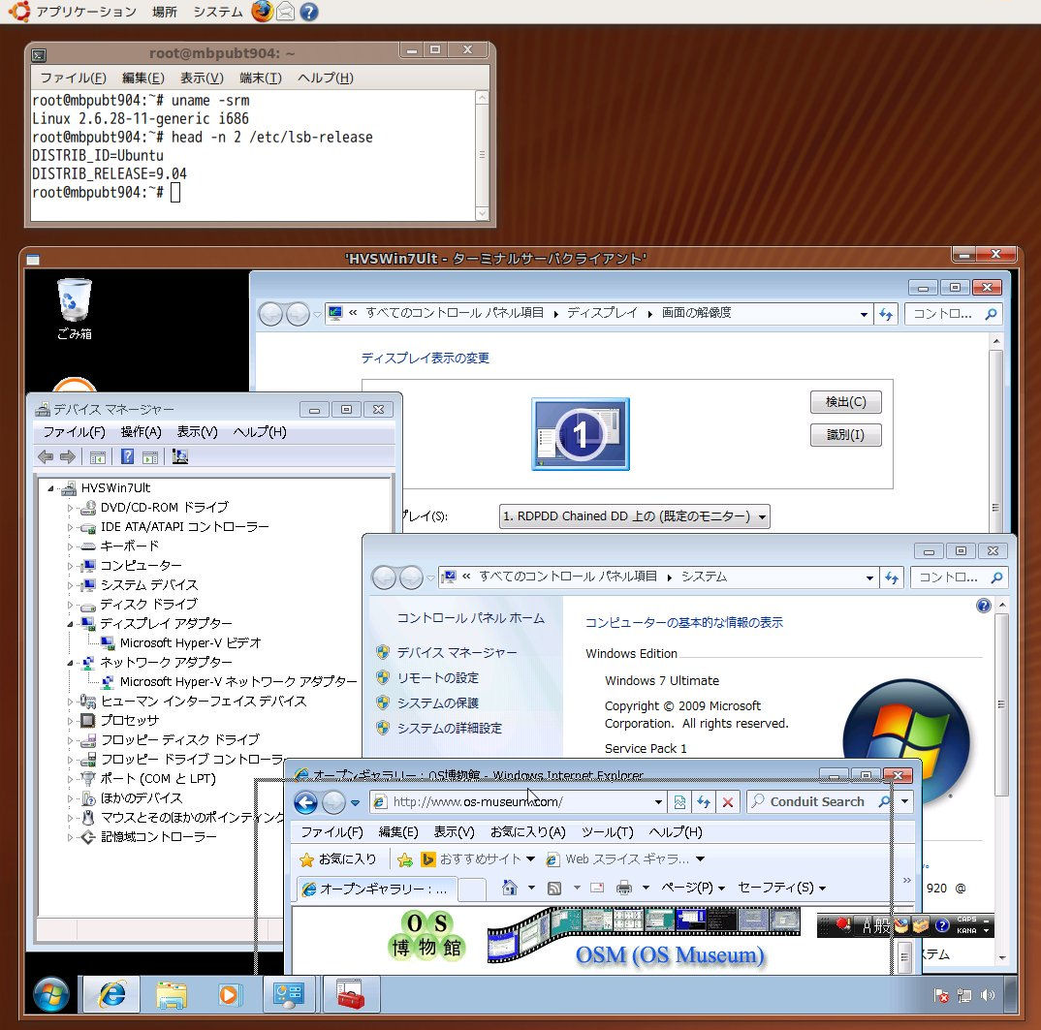Open ページ(P) dropdown in IE

[693, 888]
